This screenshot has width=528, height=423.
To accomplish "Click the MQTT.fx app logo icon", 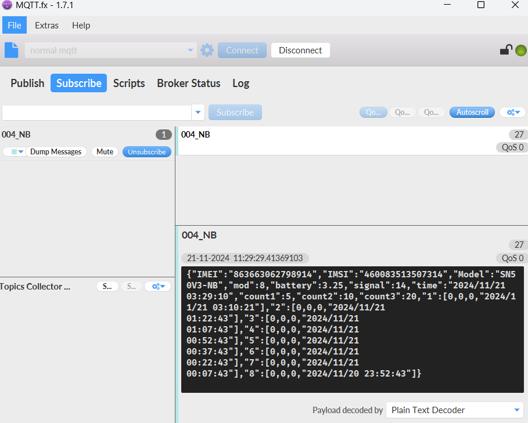I will pos(7,5).
